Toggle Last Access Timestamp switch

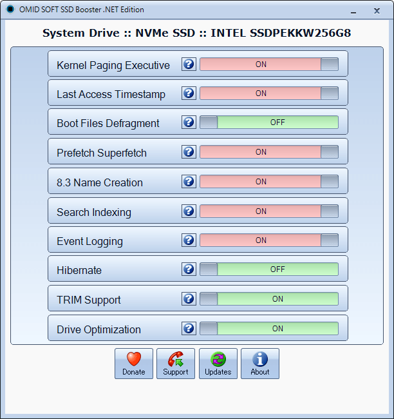269,93
